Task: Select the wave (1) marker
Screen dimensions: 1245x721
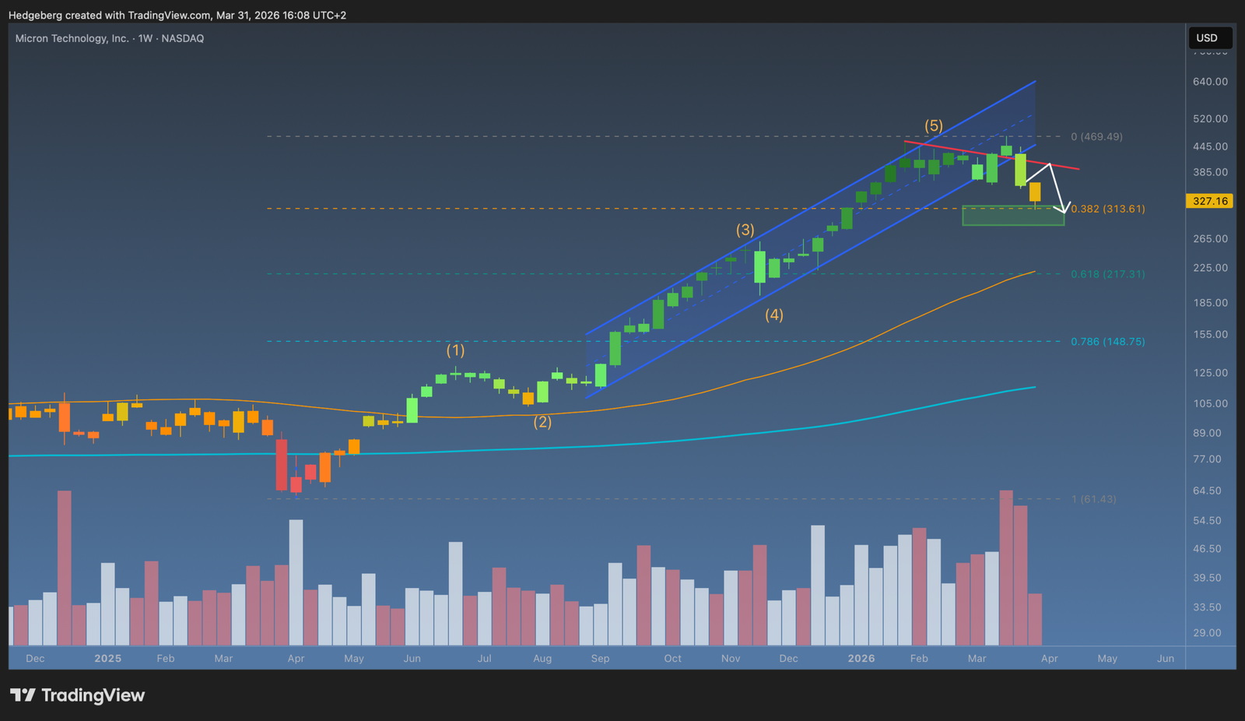Action: click(x=455, y=350)
